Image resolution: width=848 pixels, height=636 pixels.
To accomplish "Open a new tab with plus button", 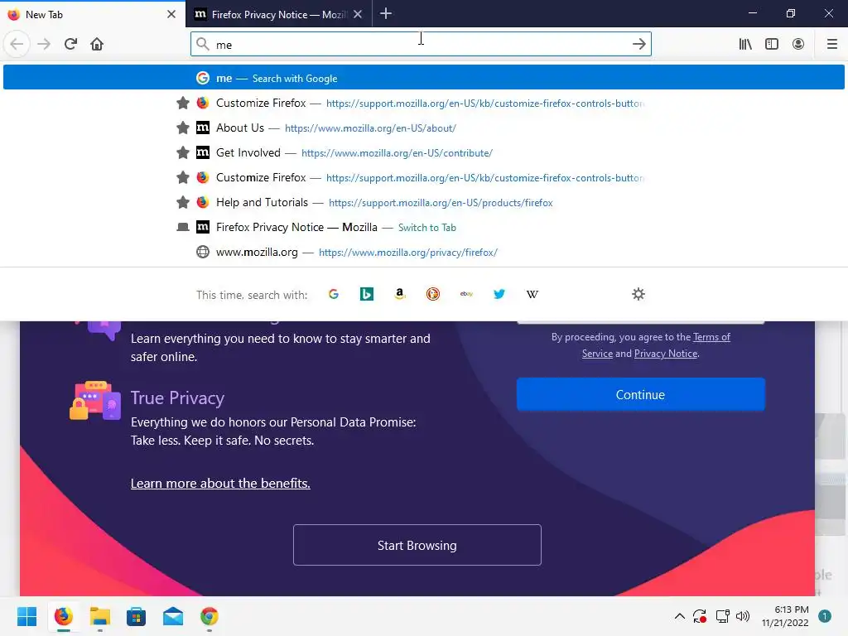I will point(386,13).
